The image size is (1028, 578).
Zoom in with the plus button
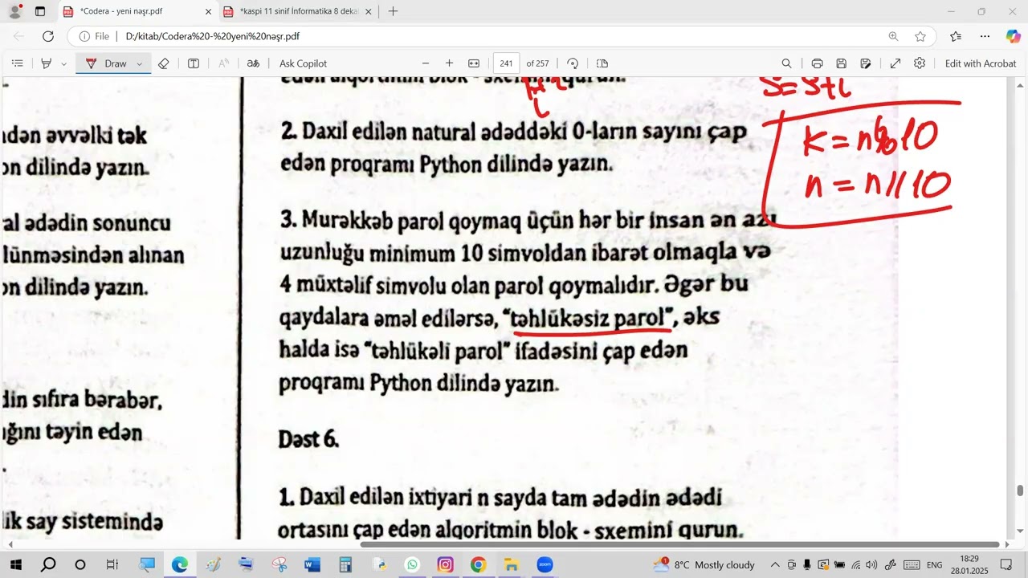pyautogui.click(x=449, y=63)
